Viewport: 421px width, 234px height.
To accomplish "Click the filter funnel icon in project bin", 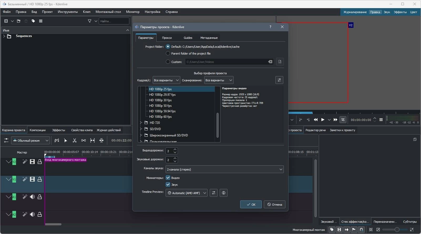I will click(90, 21).
